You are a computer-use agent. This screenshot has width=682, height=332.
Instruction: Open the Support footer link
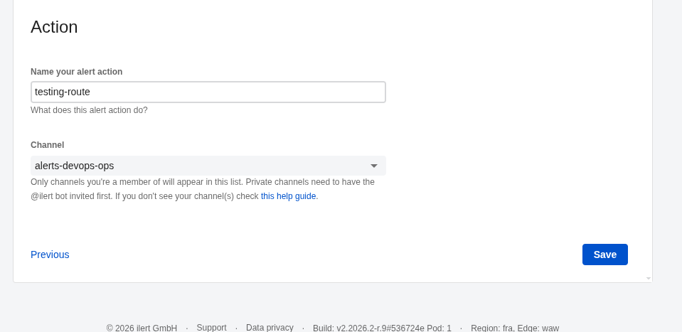[211, 328]
